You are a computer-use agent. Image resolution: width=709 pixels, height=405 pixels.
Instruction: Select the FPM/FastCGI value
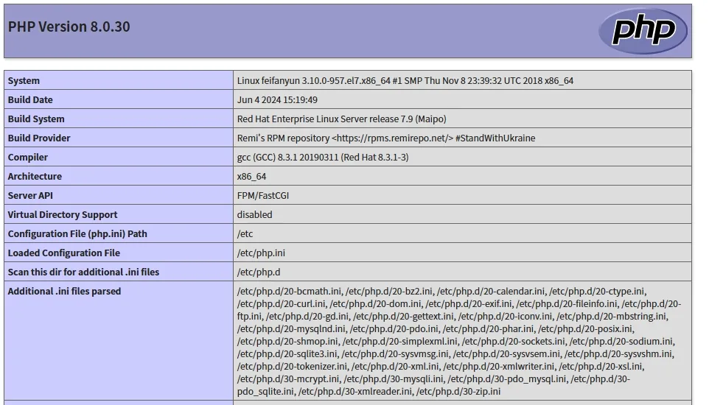tap(262, 195)
